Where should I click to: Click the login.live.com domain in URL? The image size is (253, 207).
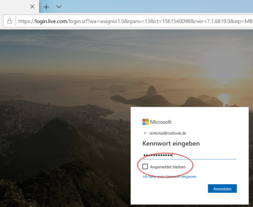(x=51, y=21)
